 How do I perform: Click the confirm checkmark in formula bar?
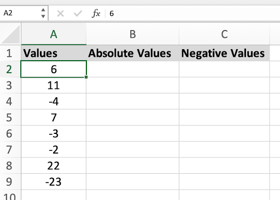[78, 14]
